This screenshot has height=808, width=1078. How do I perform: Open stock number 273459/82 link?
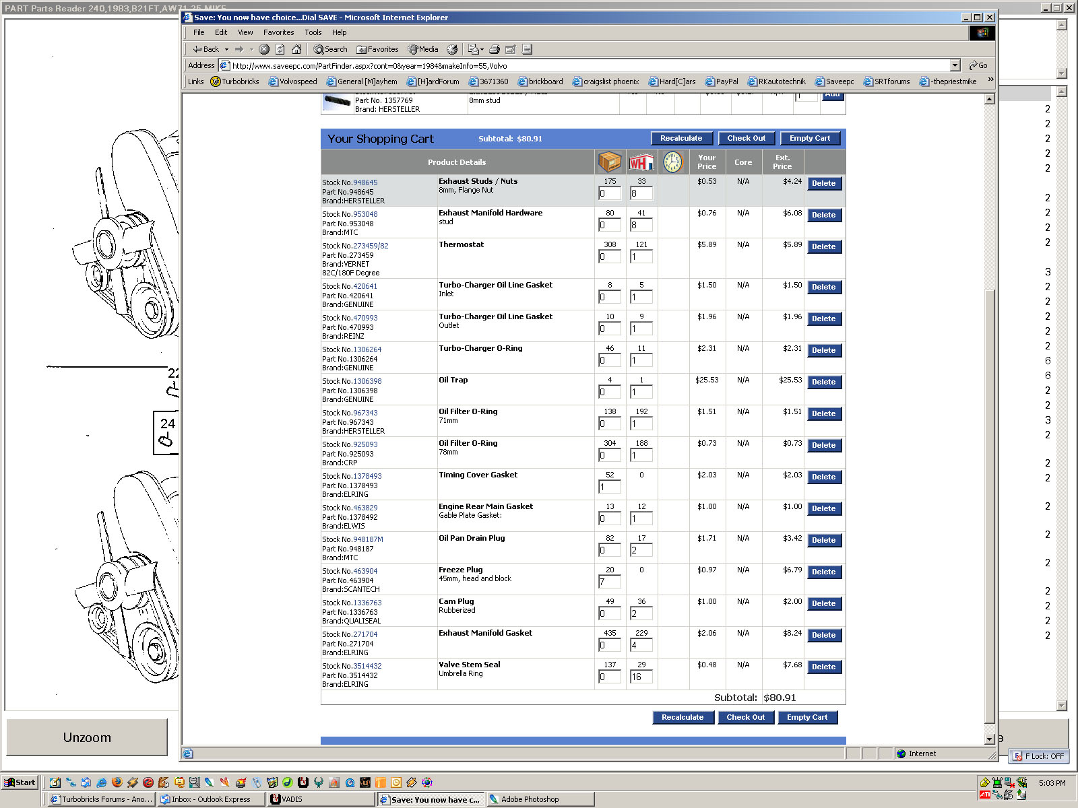pyautogui.click(x=371, y=246)
